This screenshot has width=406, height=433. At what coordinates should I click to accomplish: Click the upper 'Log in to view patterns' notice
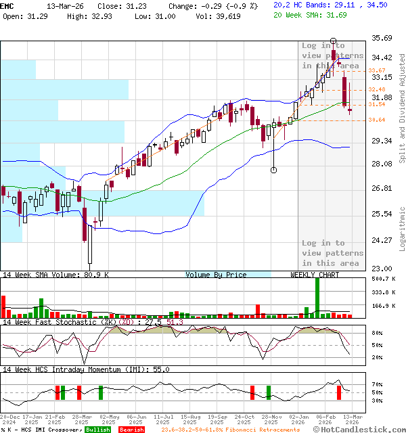click(332, 55)
